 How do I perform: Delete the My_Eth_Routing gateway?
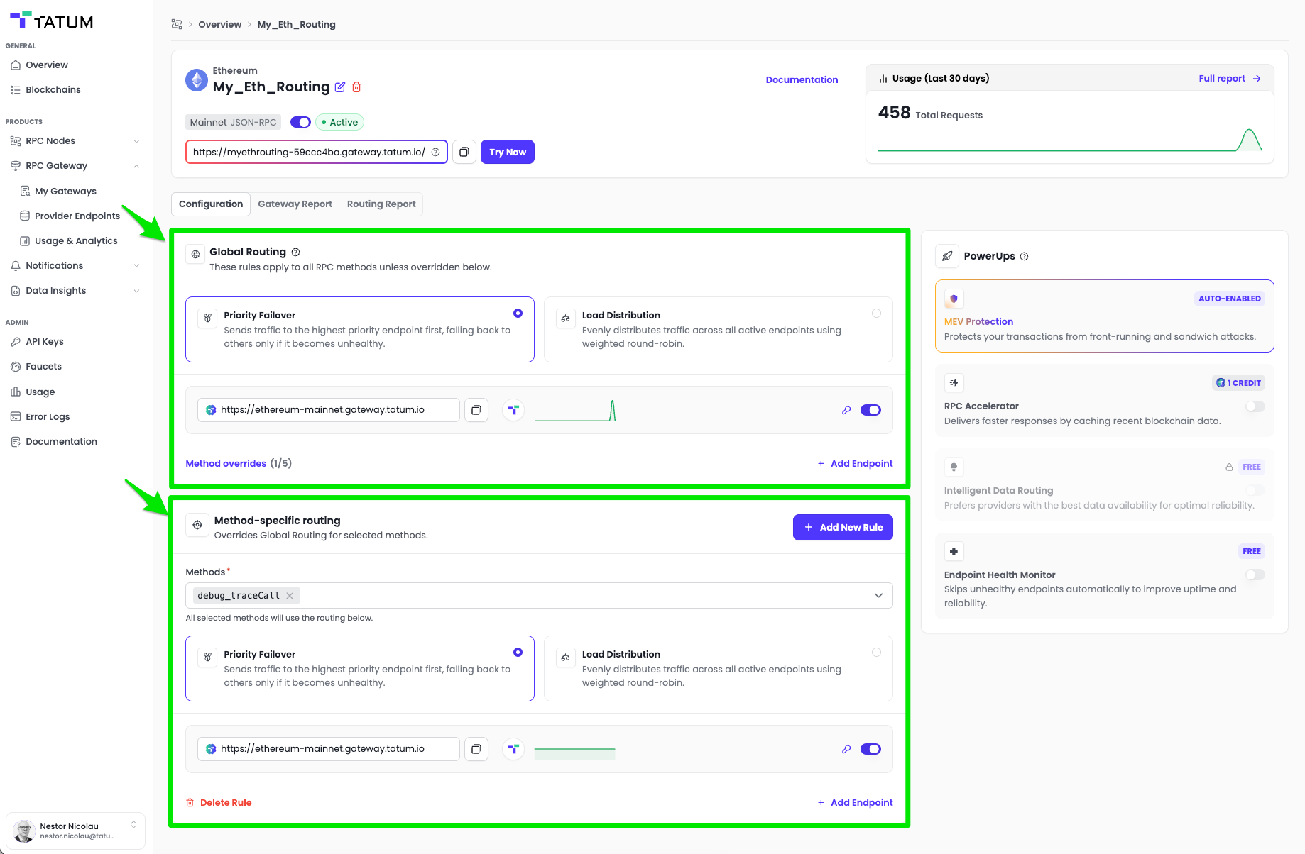pyautogui.click(x=356, y=87)
